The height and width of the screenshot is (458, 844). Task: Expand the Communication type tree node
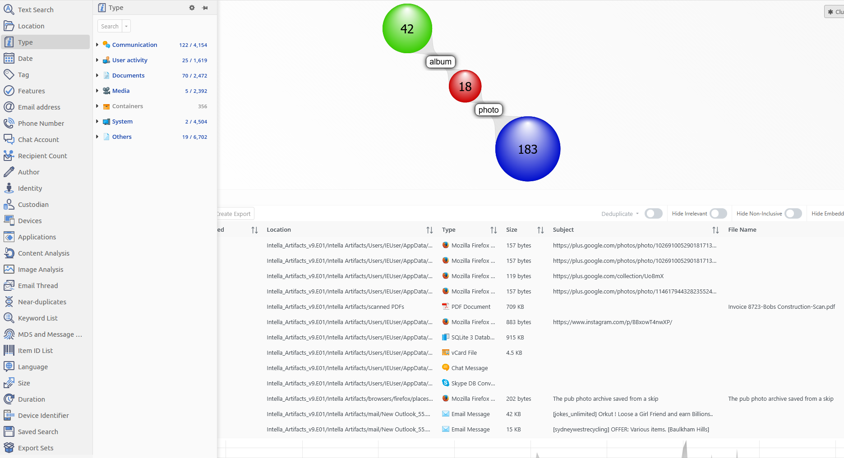(97, 45)
